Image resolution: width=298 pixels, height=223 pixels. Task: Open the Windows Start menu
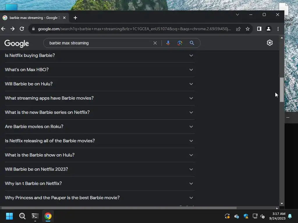tap(9, 216)
